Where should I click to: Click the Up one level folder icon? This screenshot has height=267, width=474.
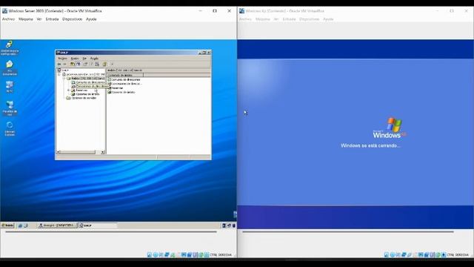[x=73, y=65]
